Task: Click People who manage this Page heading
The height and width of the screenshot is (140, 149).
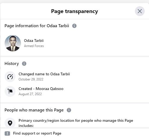Action: [34, 110]
